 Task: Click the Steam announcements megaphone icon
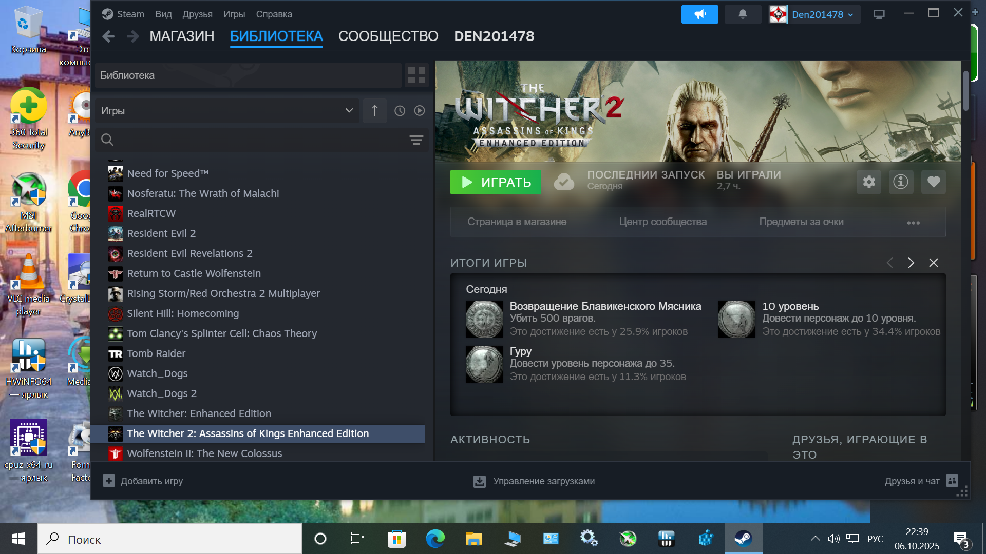click(x=699, y=14)
